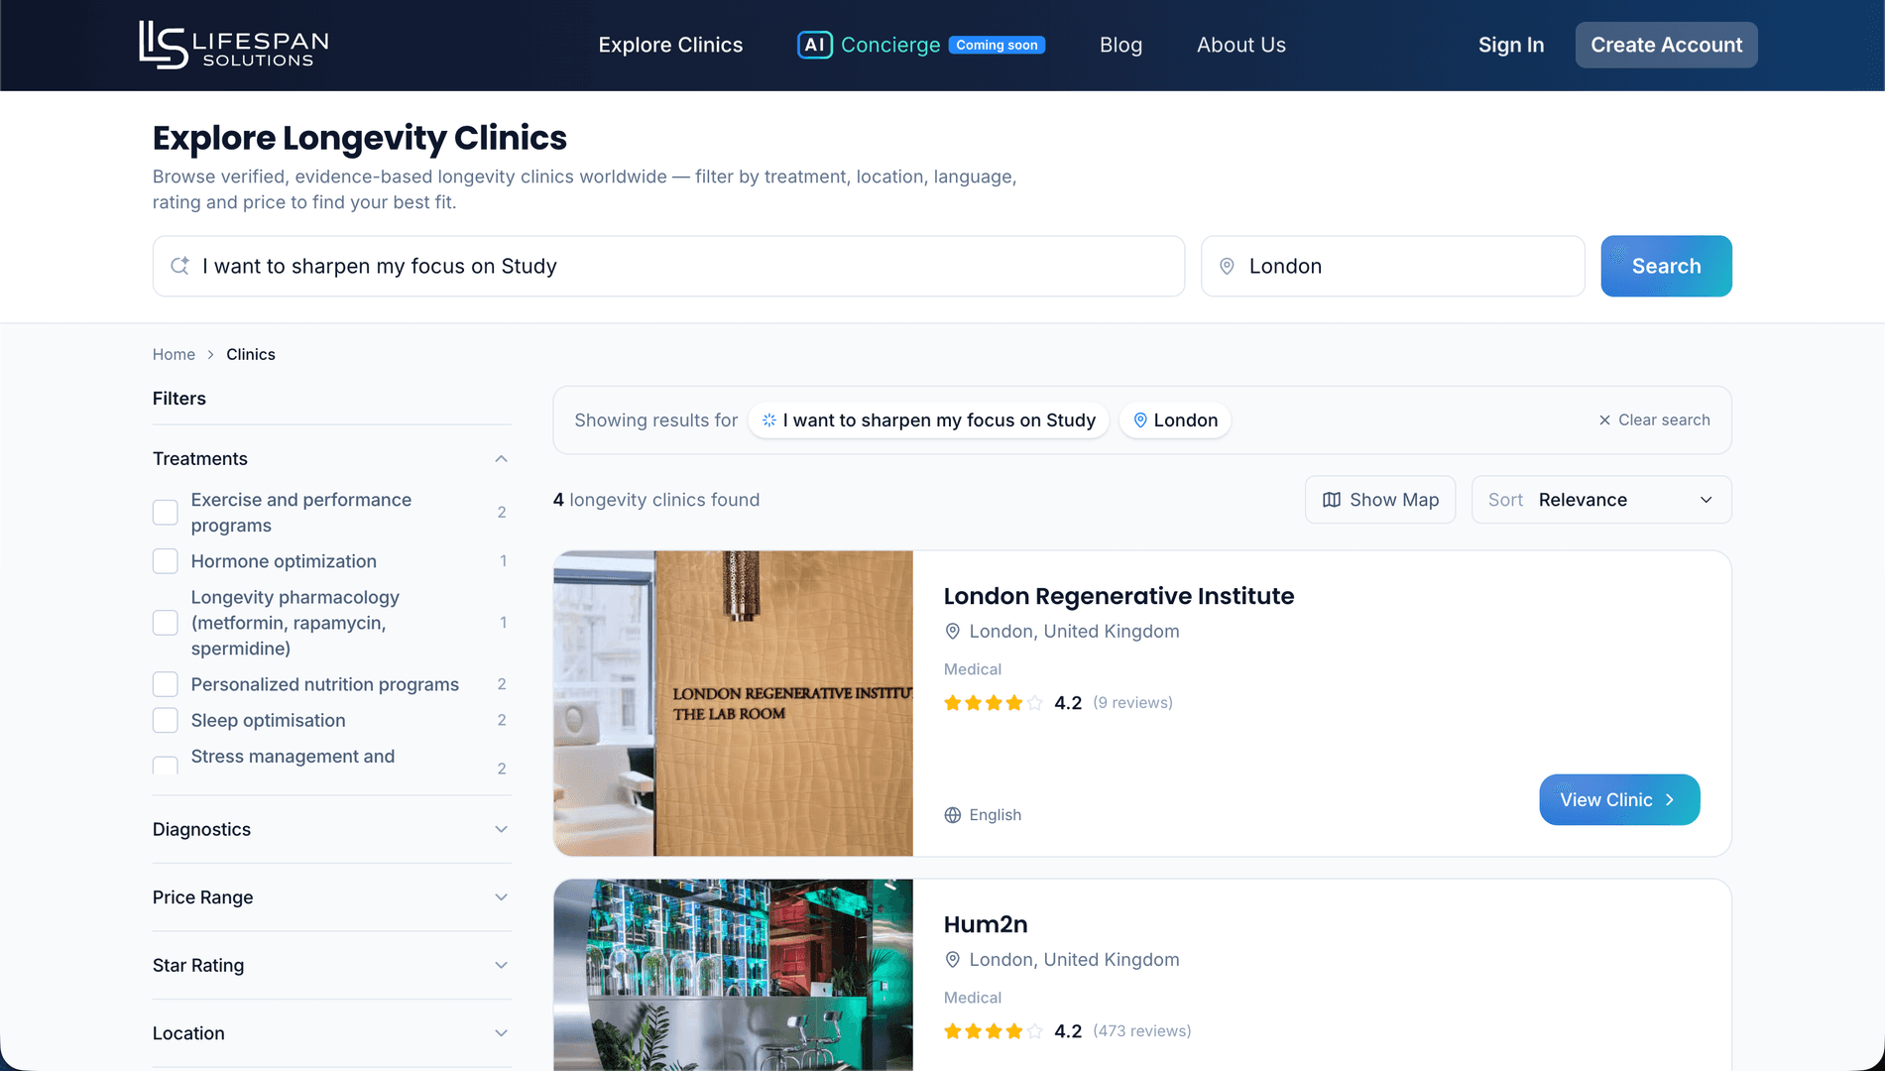Image resolution: width=1885 pixels, height=1071 pixels.
Task: Click '4 longevity clinics found' text
Action: tap(656, 500)
